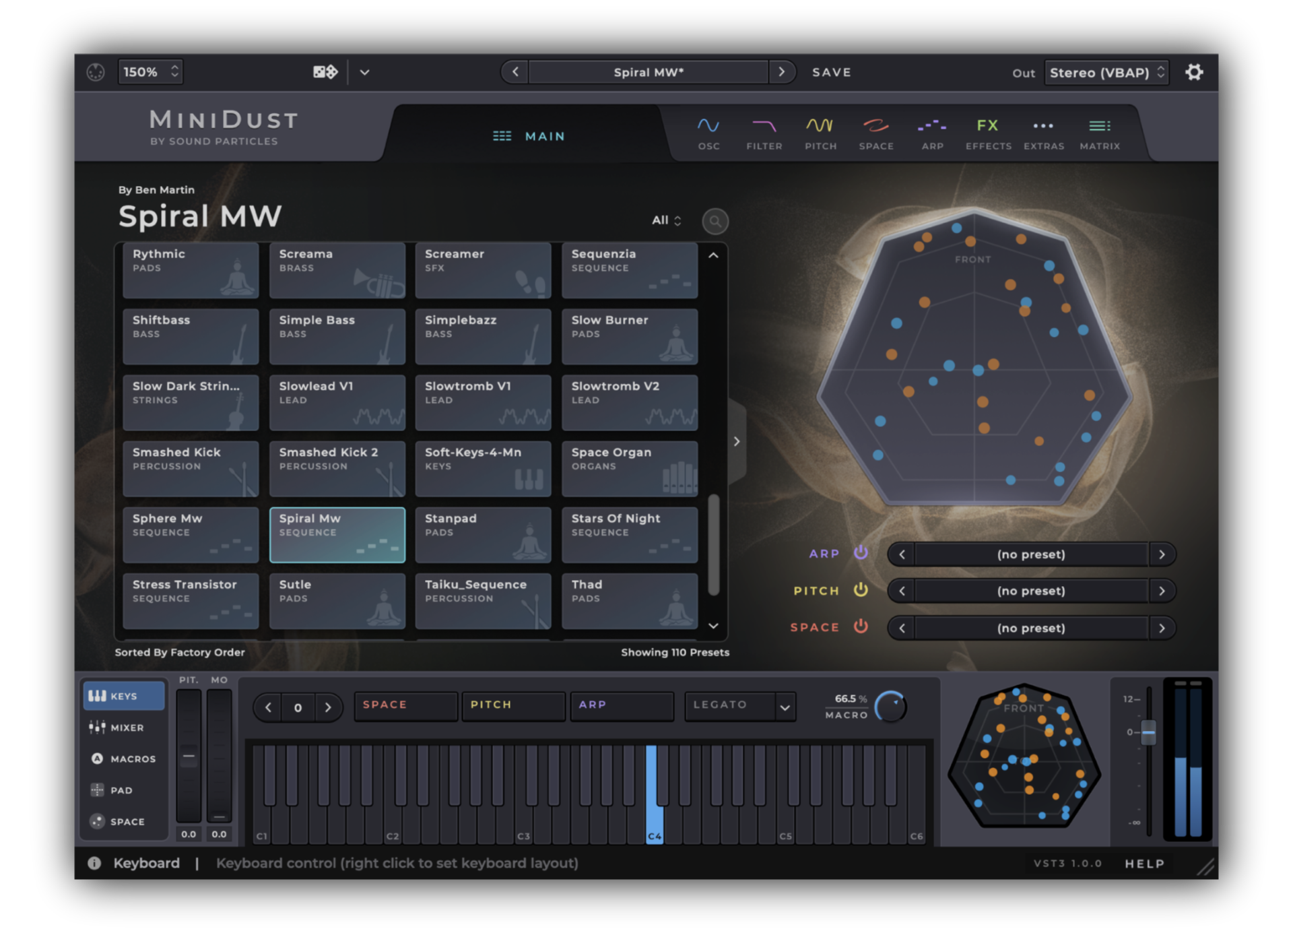
Task: Open settings with the gear icon
Action: (x=1194, y=72)
